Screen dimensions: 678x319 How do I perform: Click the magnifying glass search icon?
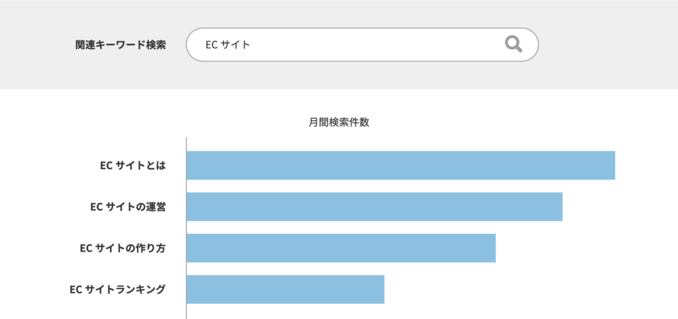point(513,44)
